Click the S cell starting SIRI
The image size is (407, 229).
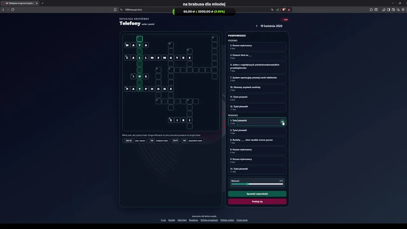(171, 120)
